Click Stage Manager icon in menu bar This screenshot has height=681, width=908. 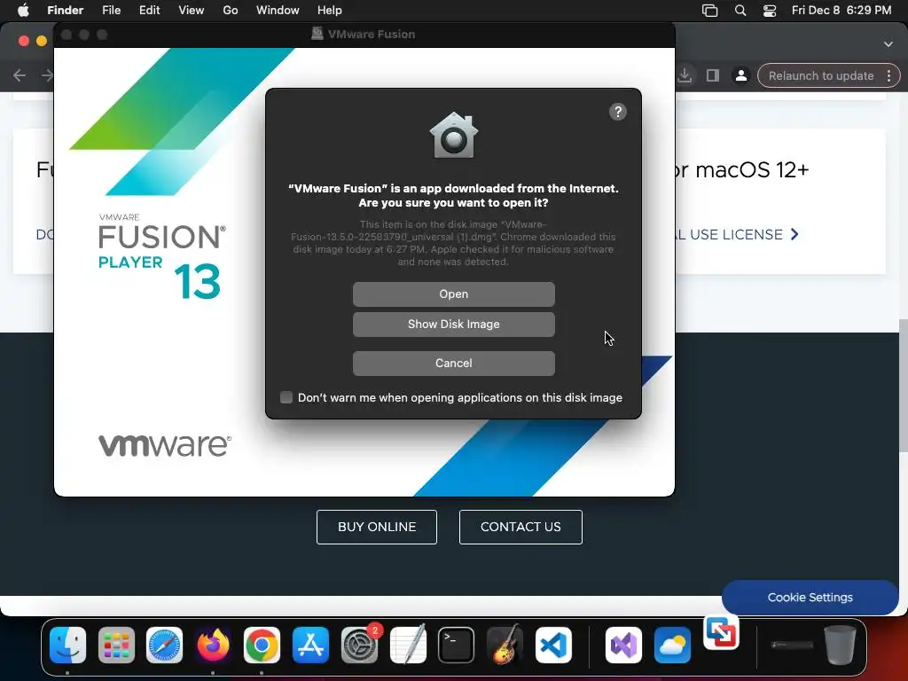tap(709, 11)
